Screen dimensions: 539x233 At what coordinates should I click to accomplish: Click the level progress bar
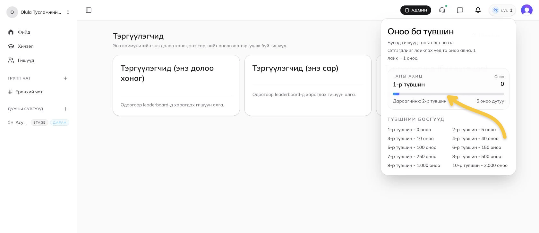click(448, 94)
